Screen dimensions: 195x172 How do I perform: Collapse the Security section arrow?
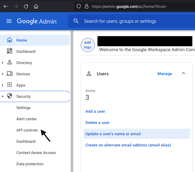[x=3, y=96]
